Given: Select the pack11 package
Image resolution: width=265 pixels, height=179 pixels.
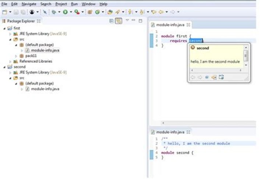Looking at the screenshot, I should point(31,56).
